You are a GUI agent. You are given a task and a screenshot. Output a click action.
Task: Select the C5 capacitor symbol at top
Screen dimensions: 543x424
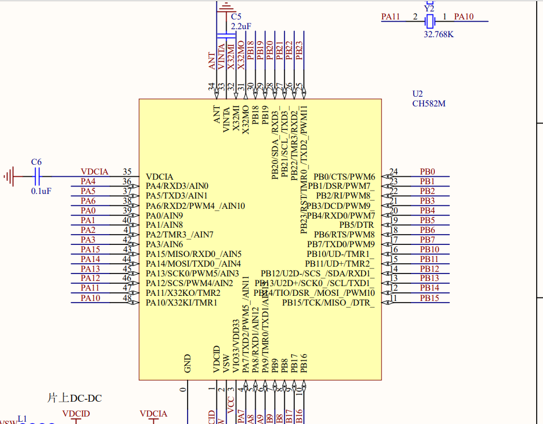tap(223, 17)
